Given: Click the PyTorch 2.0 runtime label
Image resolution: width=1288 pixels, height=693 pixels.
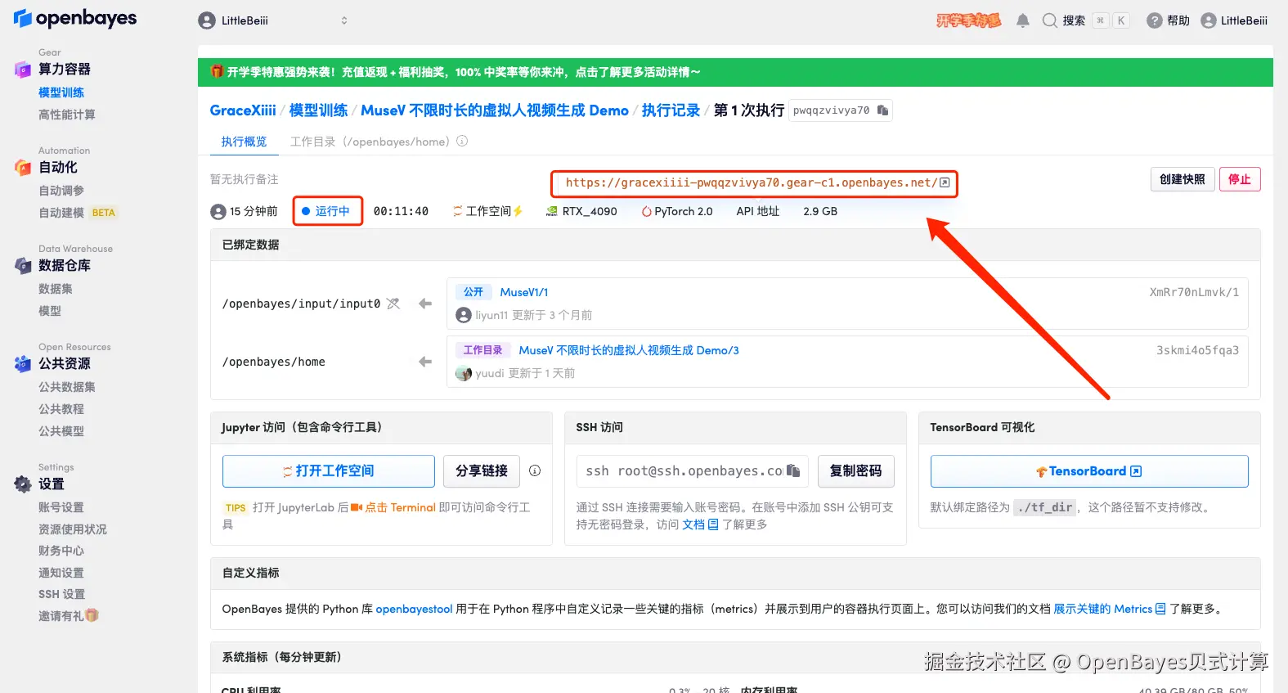Looking at the screenshot, I should pyautogui.click(x=677, y=211).
